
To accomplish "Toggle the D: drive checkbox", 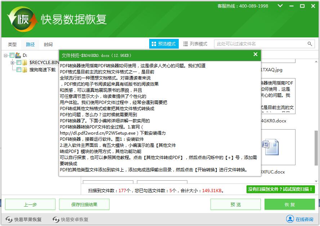I will (12, 55).
